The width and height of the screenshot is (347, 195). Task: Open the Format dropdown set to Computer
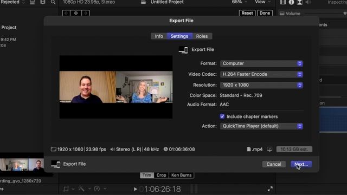click(x=261, y=63)
